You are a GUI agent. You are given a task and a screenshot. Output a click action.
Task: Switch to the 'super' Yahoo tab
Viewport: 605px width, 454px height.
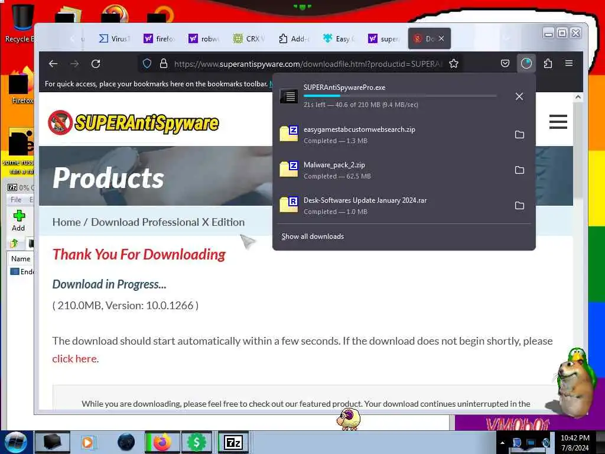383,38
